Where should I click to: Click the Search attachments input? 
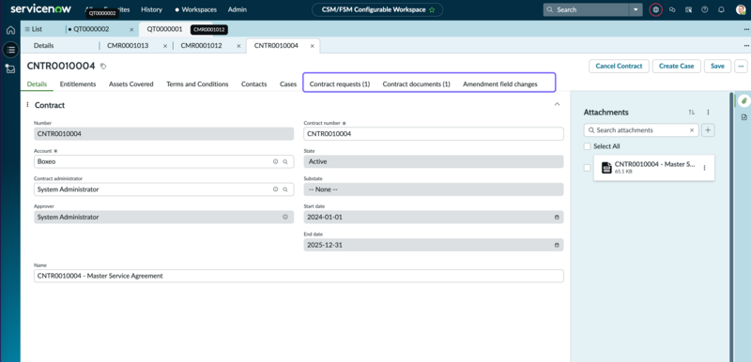(641, 130)
